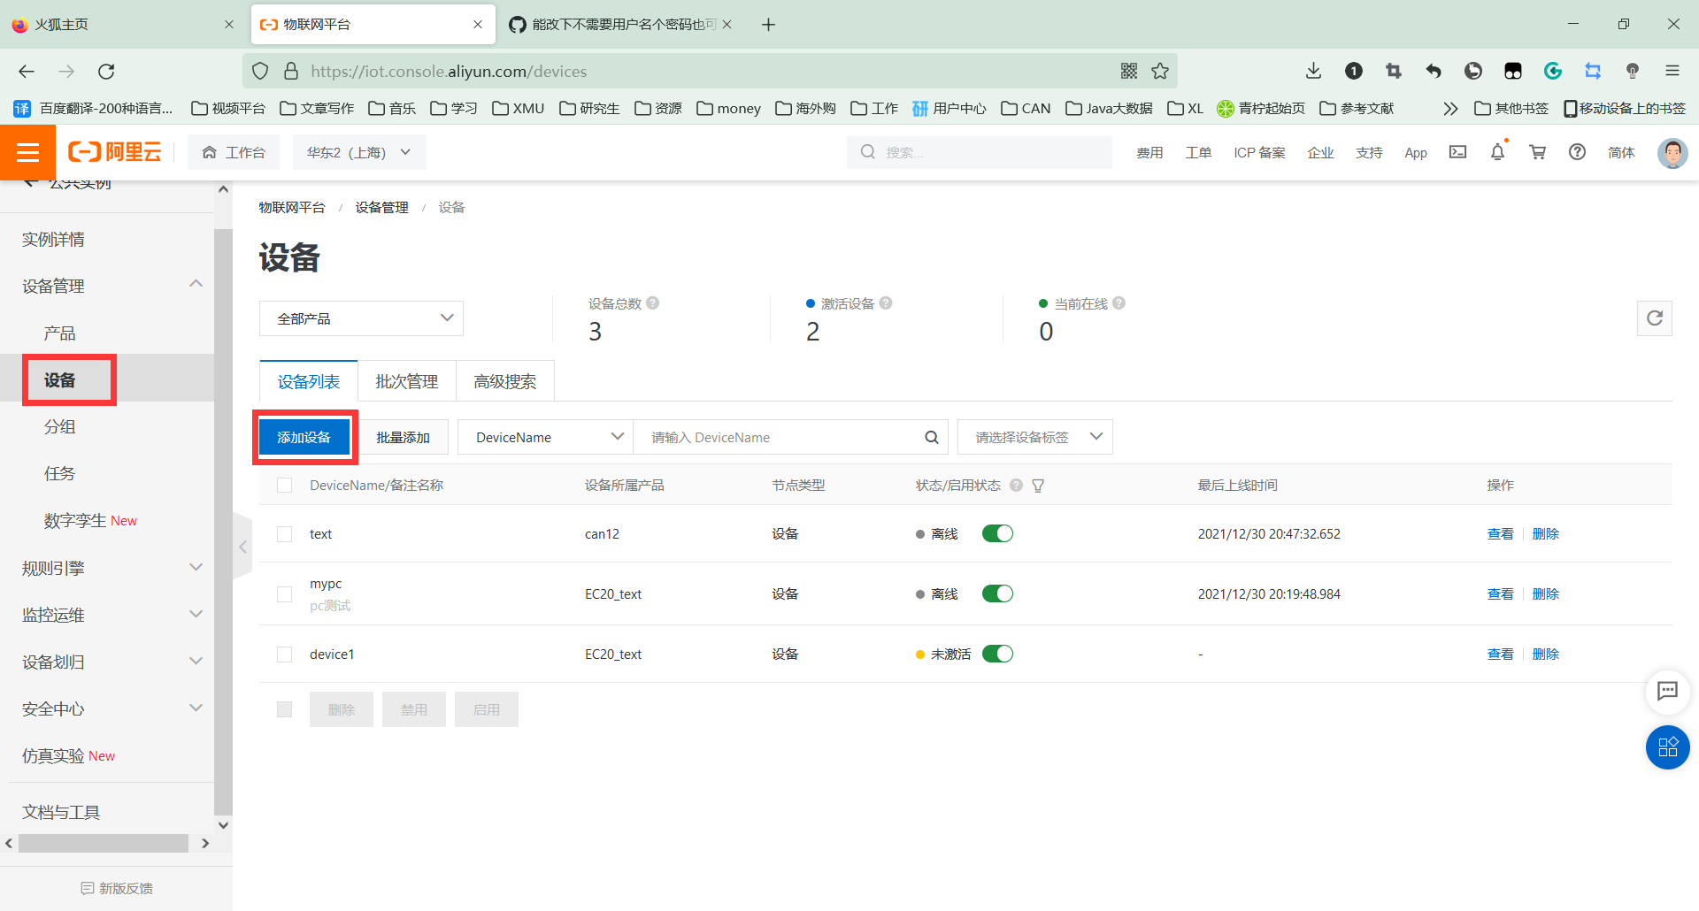
Task: Show help for currently online
Action: (x=1119, y=303)
